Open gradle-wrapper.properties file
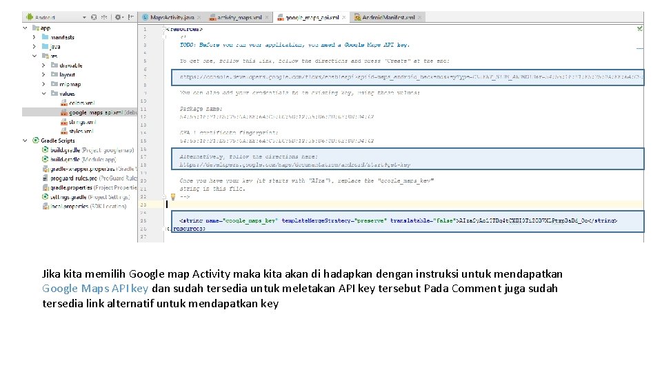 click(89, 169)
